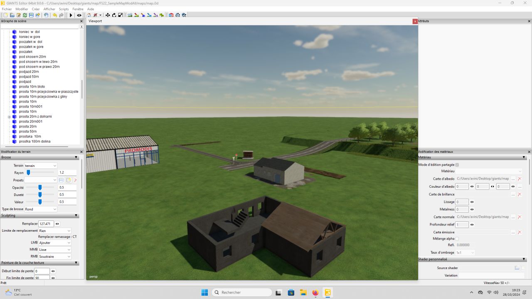Browse for Carte normale file with ellipsis button

(x=513, y=217)
